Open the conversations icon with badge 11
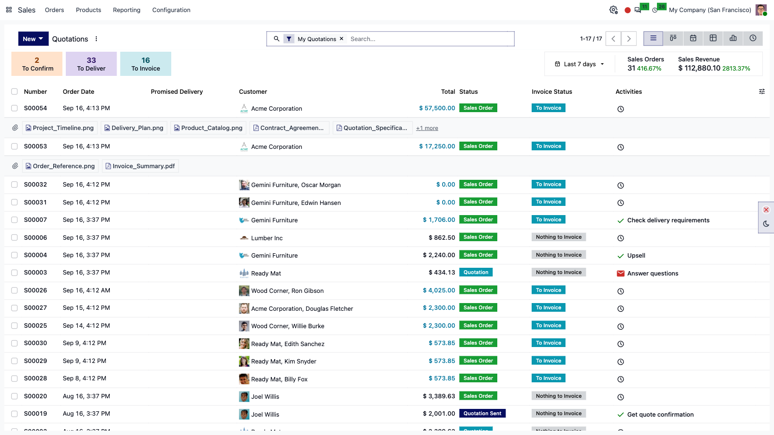Viewport: 774px width, 435px height. point(638,10)
